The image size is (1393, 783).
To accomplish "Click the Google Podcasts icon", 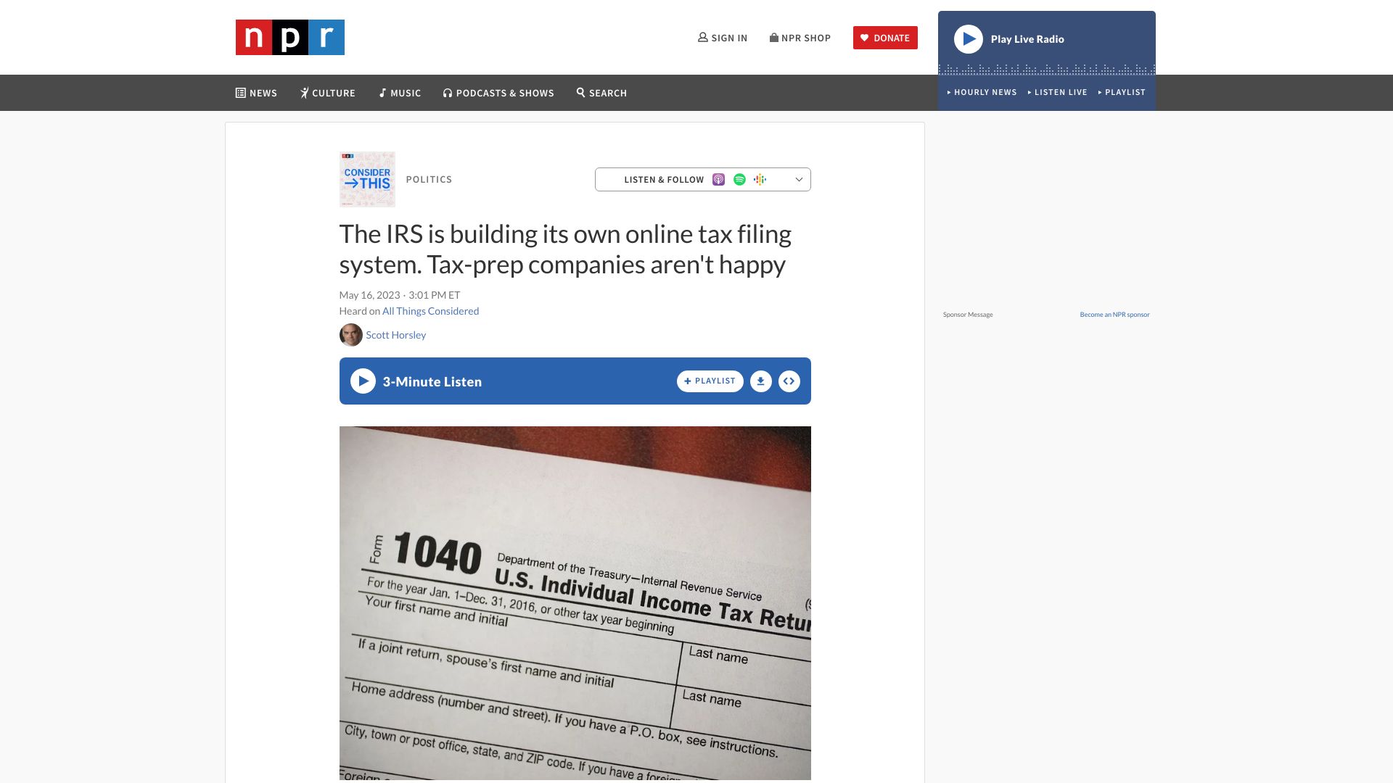I will [760, 180].
